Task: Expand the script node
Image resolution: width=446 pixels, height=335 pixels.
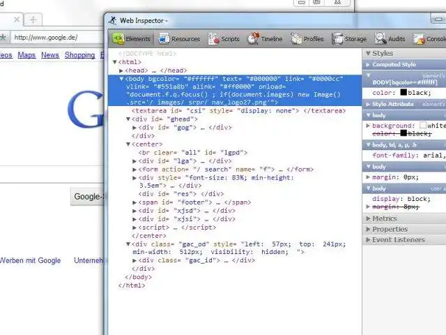Action: [134, 228]
